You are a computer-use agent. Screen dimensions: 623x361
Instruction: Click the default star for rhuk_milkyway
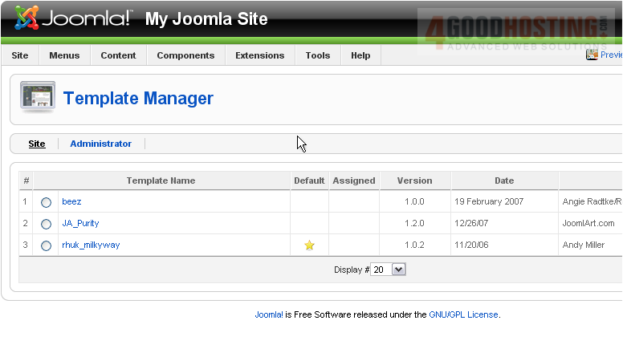[x=309, y=245]
